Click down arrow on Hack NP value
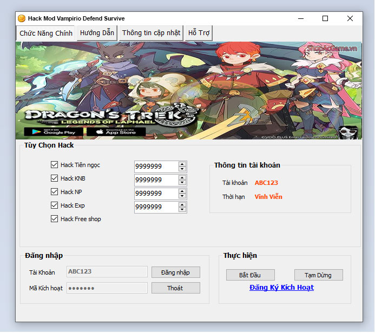375x333 pixels. 182,196
